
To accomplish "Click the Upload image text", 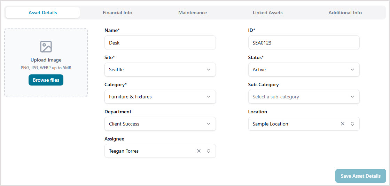I will [x=46, y=60].
